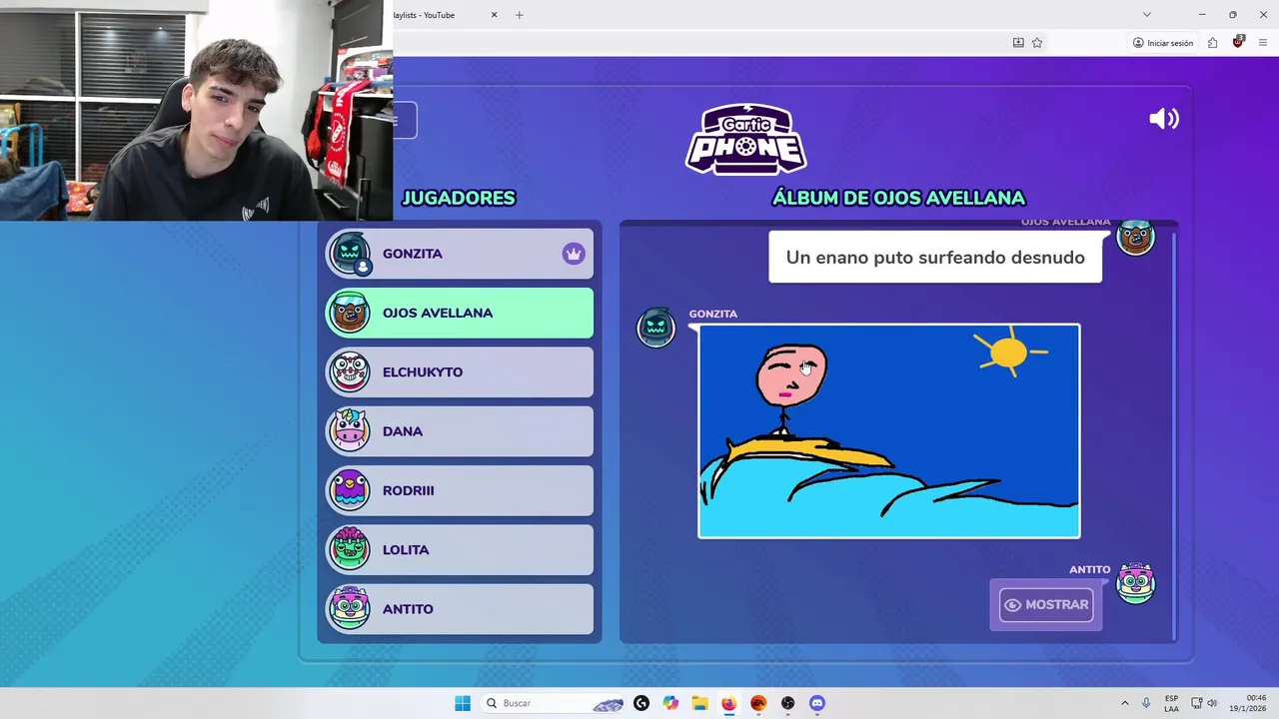Open the Copilot taskbar icon
This screenshot has width=1279, height=719.
point(670,703)
